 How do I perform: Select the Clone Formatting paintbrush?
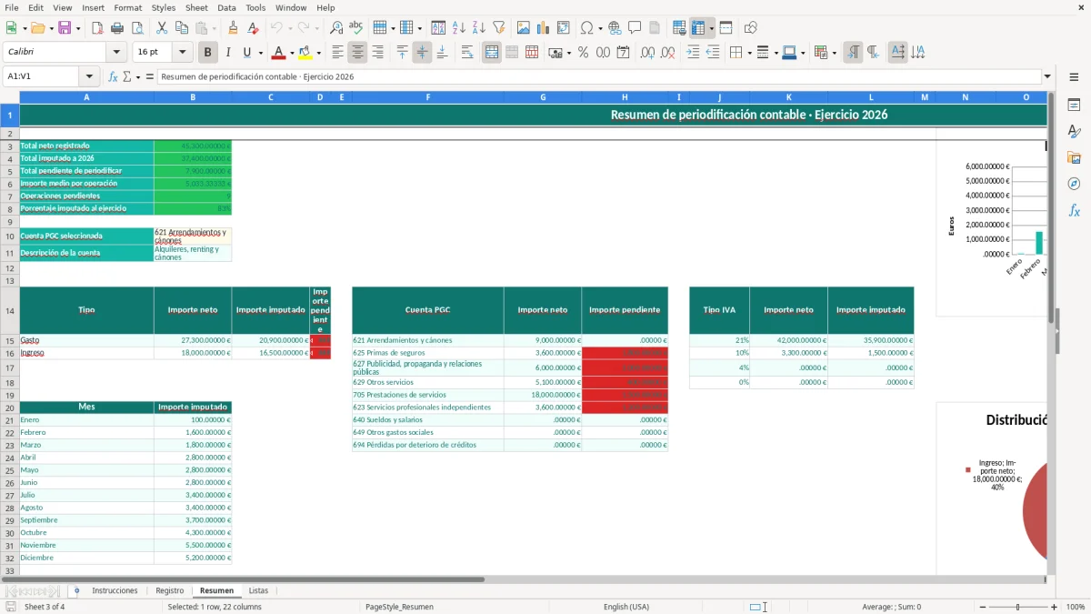coord(233,28)
